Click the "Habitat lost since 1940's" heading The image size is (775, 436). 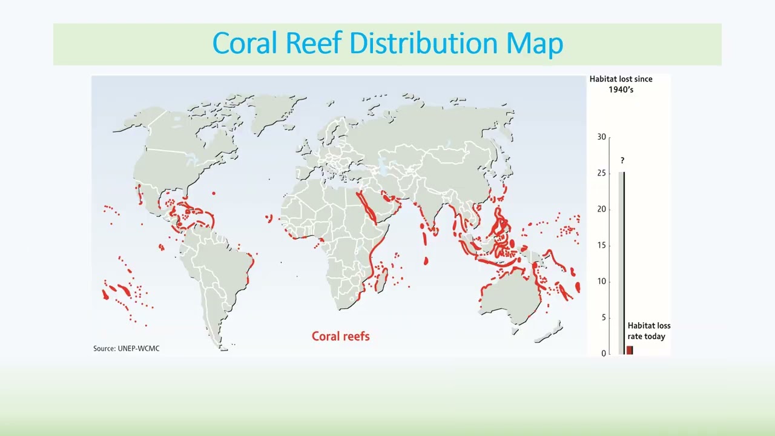coord(621,84)
